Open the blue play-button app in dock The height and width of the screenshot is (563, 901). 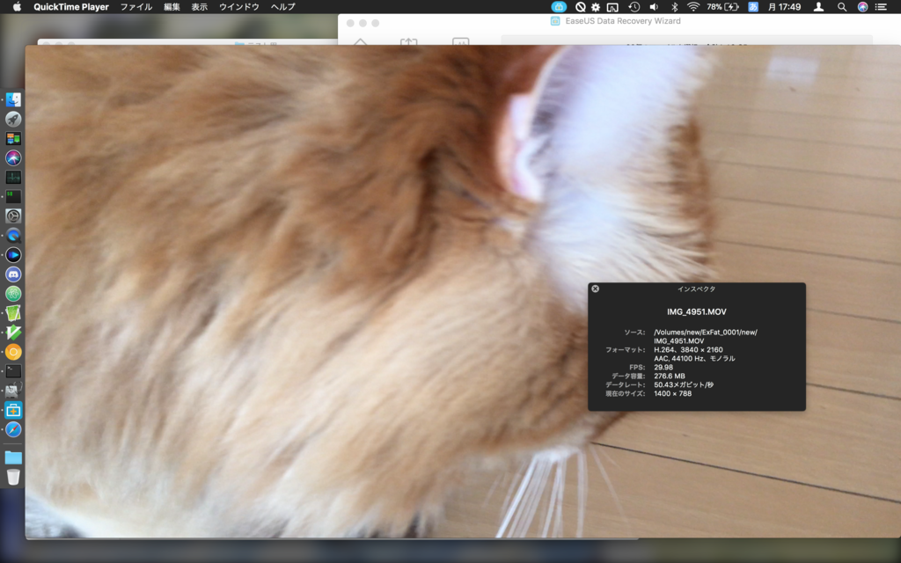click(13, 254)
